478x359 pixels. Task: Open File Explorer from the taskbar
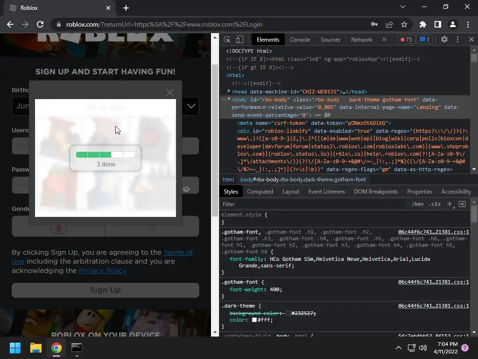pos(35,348)
